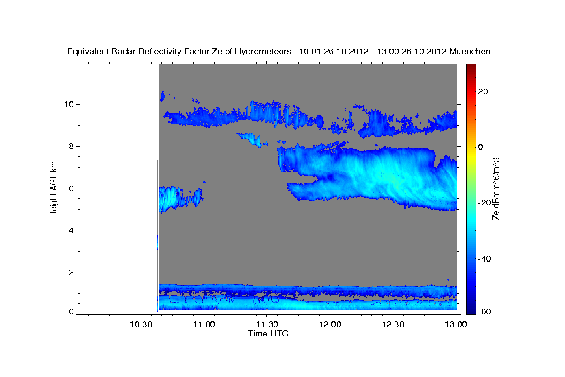Click the 12:30 time tick label

pyautogui.click(x=393, y=325)
